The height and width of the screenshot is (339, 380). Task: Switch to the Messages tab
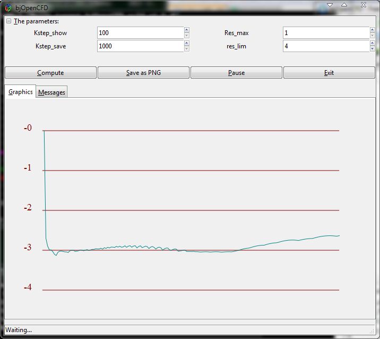51,92
